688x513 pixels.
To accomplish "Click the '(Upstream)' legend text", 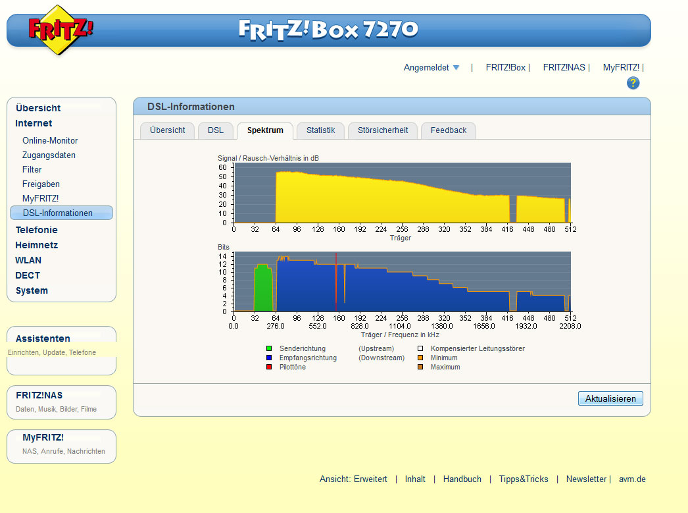I will tap(376, 348).
